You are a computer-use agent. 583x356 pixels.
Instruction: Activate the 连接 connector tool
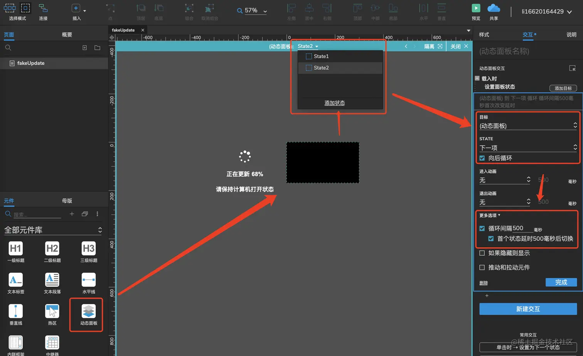43,8
